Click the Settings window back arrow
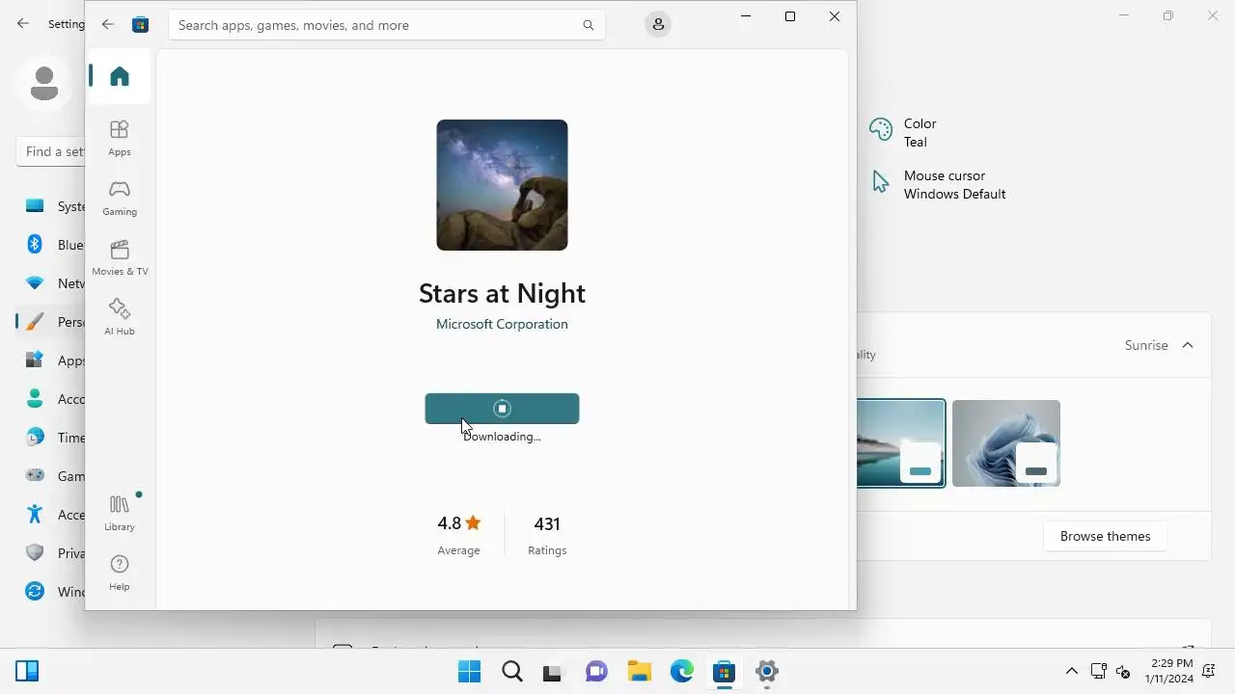The image size is (1235, 694). tap(23, 23)
